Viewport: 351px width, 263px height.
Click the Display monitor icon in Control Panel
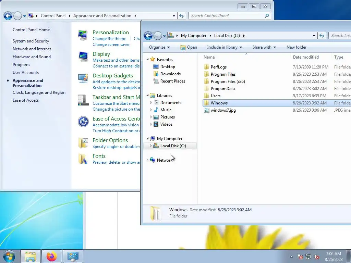[x=83, y=57]
